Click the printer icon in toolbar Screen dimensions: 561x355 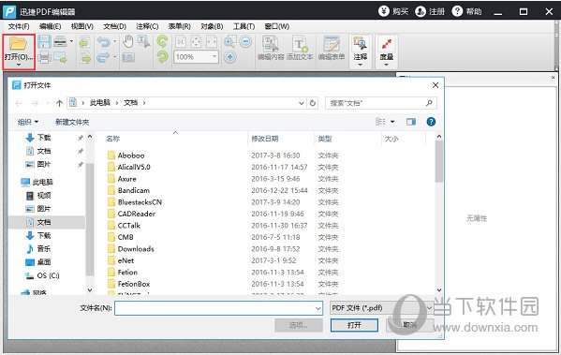[x=44, y=57]
